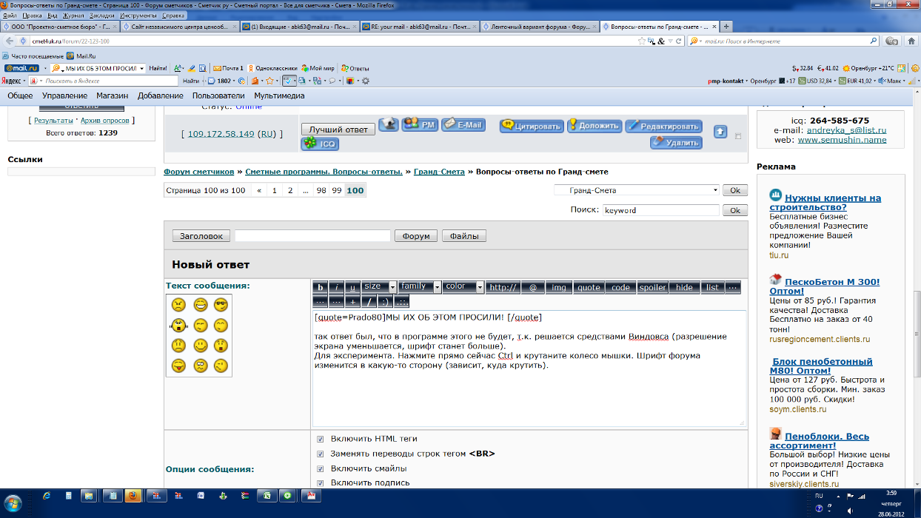Open the text color dropdown

[x=463, y=286]
